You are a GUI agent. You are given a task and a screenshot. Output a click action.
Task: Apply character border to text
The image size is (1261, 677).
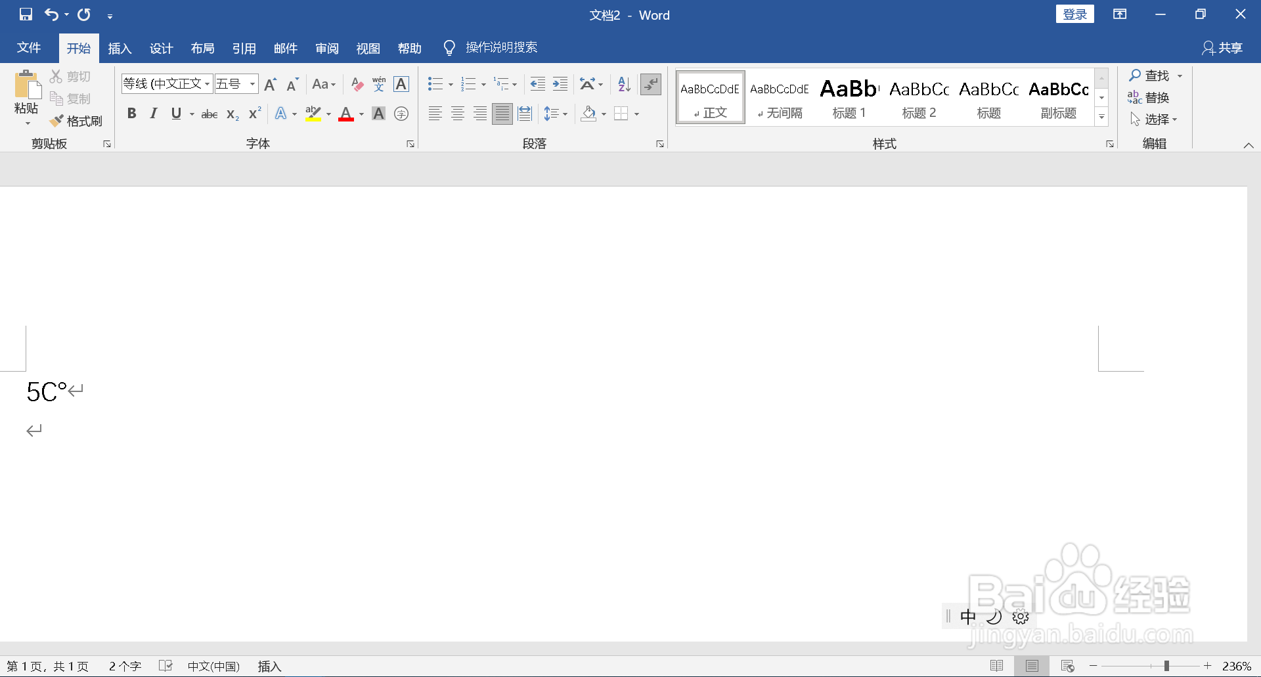tap(401, 84)
